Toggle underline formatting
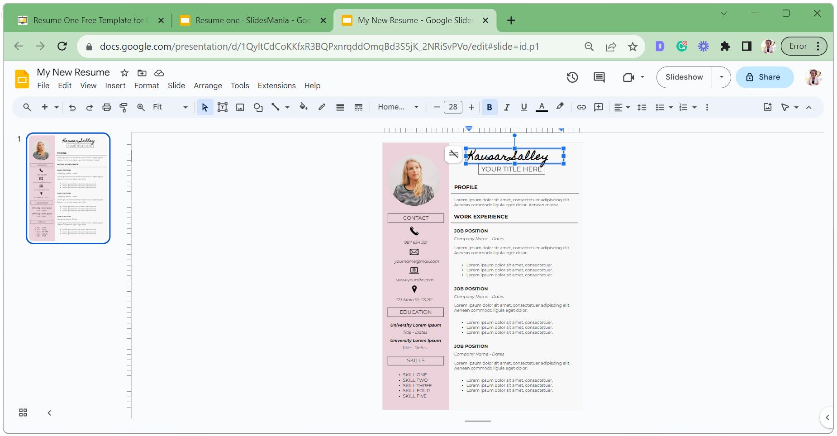Image resolution: width=837 pixels, height=436 pixels. coord(524,107)
